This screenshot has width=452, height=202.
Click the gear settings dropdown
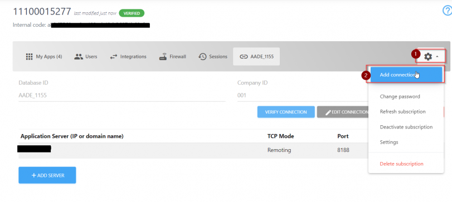coord(431,57)
